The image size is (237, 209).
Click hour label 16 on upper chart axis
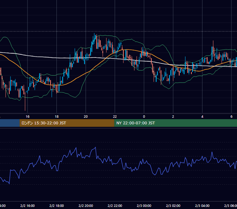(x=28, y=117)
